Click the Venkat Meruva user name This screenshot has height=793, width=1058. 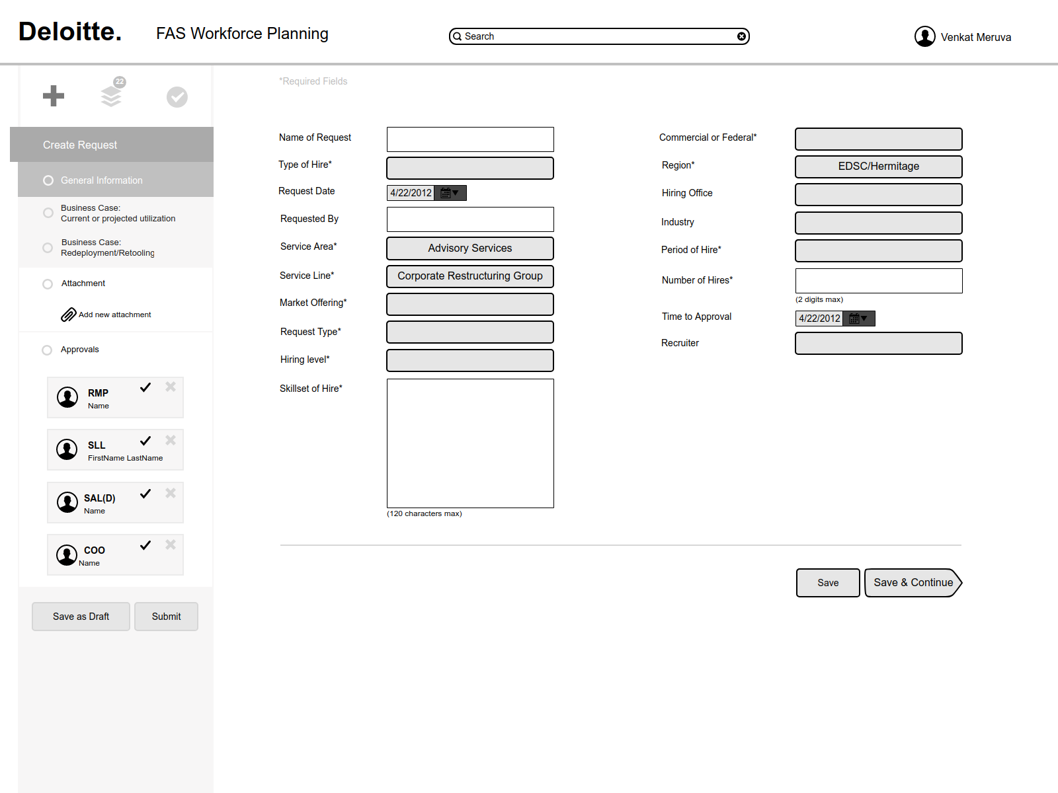[x=976, y=37]
